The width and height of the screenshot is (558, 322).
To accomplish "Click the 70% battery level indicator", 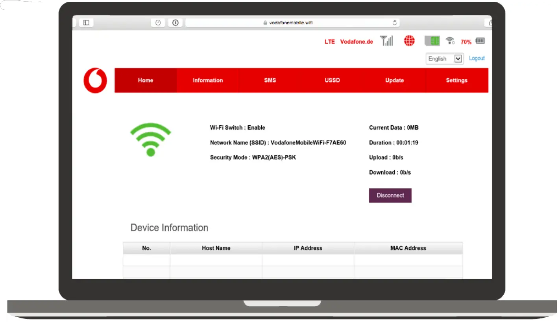I will pos(466,41).
